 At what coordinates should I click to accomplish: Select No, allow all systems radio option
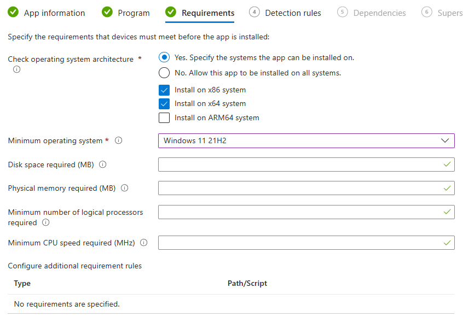164,73
